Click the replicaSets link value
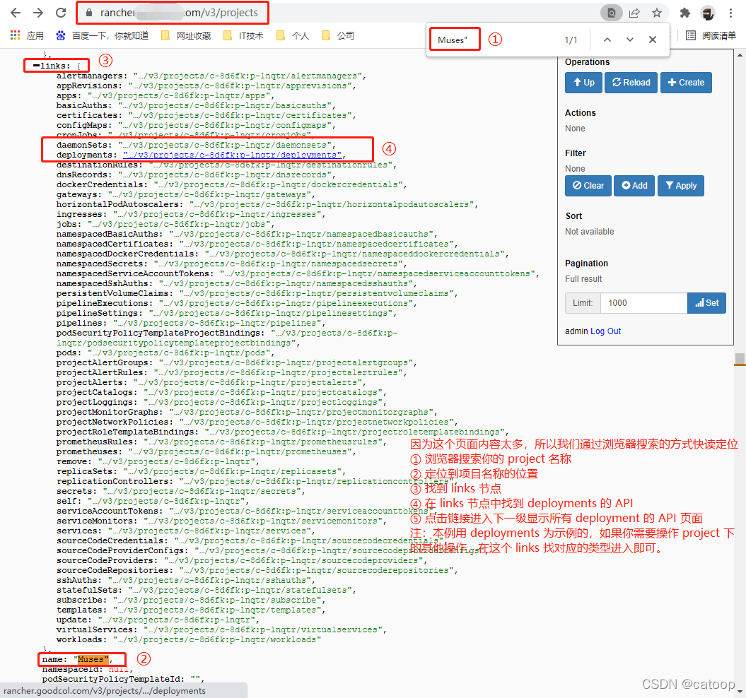746x698 pixels. tap(232, 471)
